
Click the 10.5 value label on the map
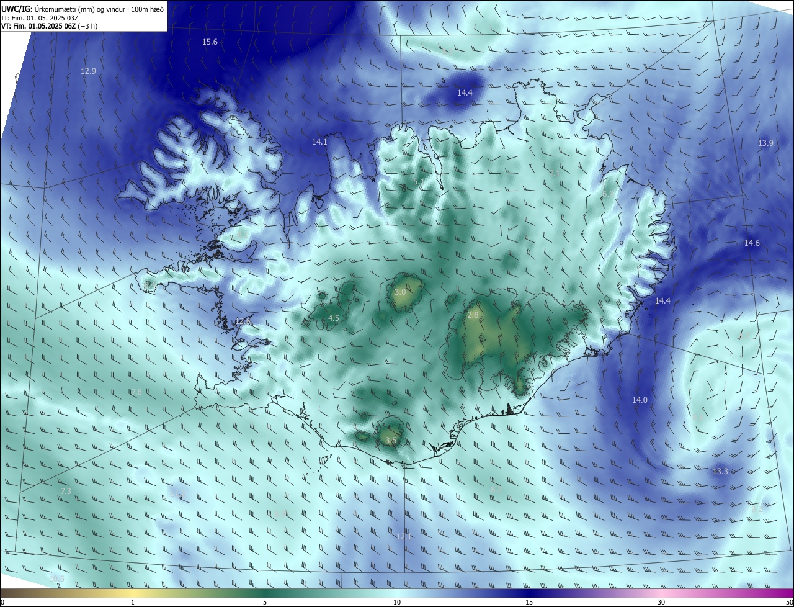56,578
